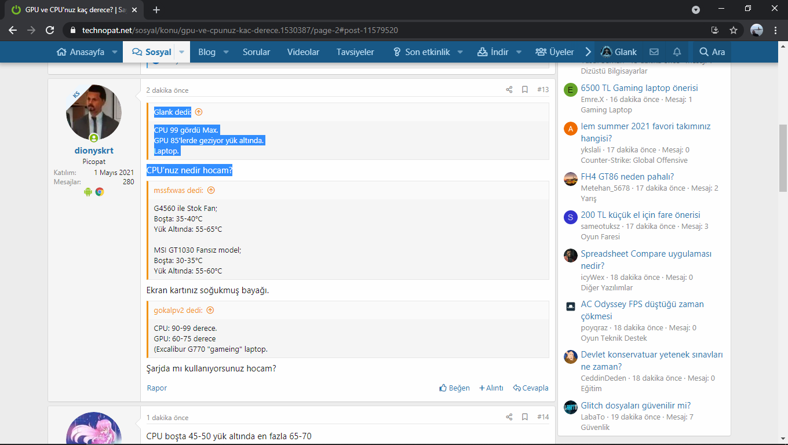Open Emre.X's green avatar
The height and width of the screenshot is (445, 788).
571,90
